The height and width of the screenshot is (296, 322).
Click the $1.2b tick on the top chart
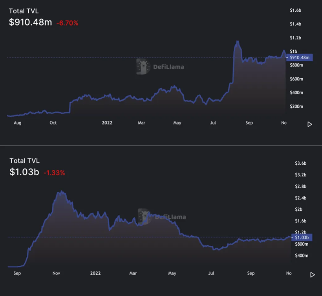pos(296,38)
